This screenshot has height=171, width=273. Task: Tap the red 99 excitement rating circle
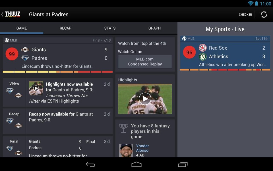(12, 54)
